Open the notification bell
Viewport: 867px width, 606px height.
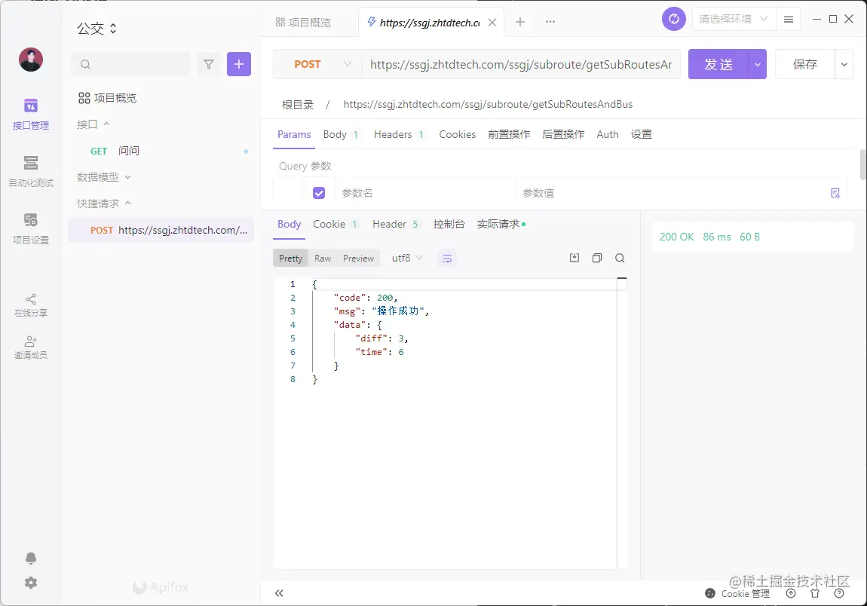[31, 559]
